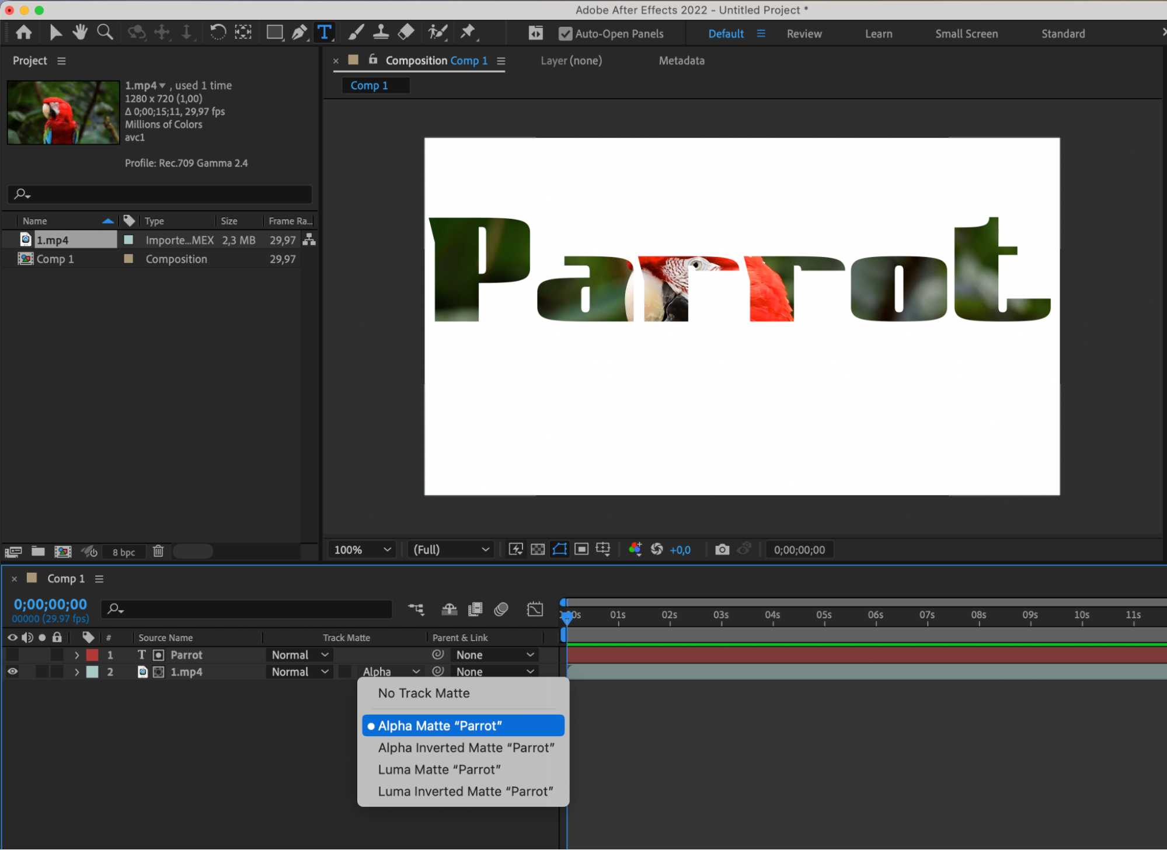Select the Hand tool
The width and height of the screenshot is (1167, 850).
point(80,32)
